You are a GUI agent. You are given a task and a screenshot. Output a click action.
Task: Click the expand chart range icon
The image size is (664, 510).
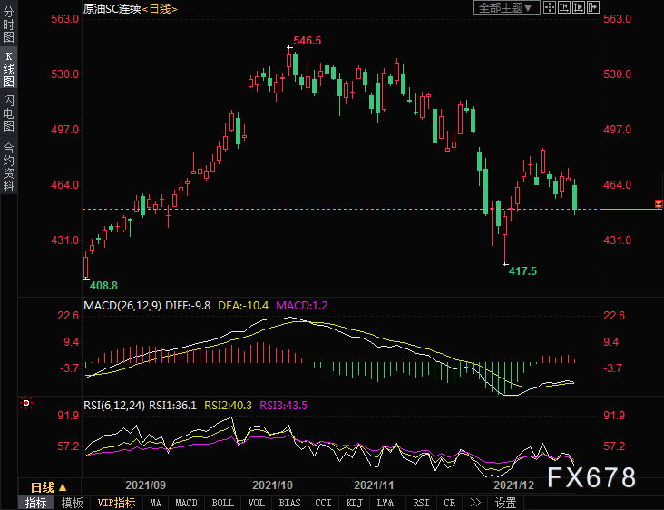click(579, 7)
